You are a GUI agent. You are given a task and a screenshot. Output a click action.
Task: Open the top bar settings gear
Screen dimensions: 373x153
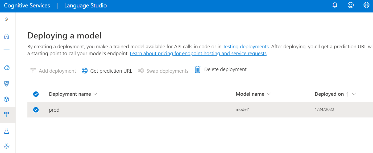[x=366, y=5]
